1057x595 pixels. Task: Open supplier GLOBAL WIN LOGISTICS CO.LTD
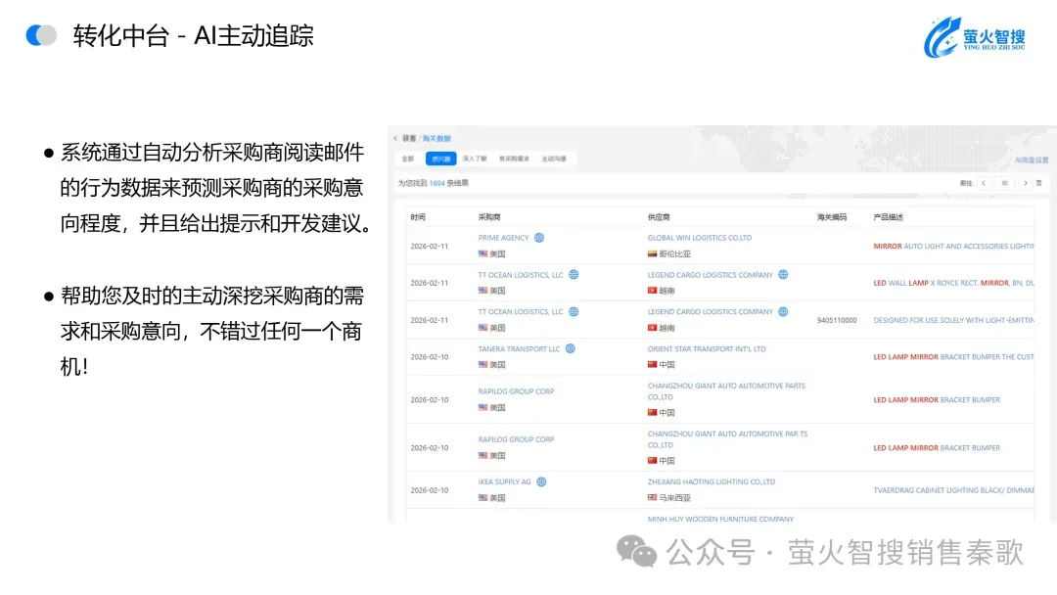700,238
